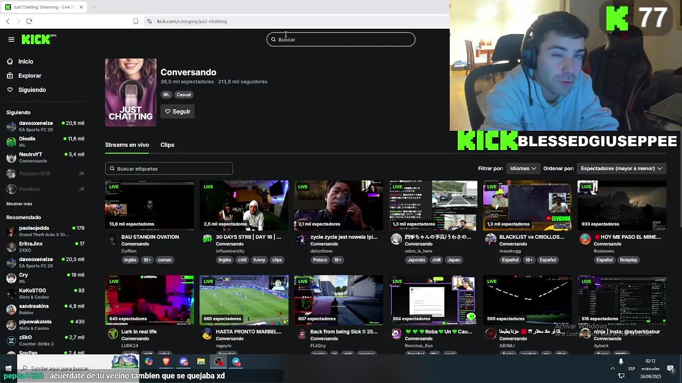Open Diealis in followed channels
The height and width of the screenshot is (383, 682).
[x=45, y=142]
